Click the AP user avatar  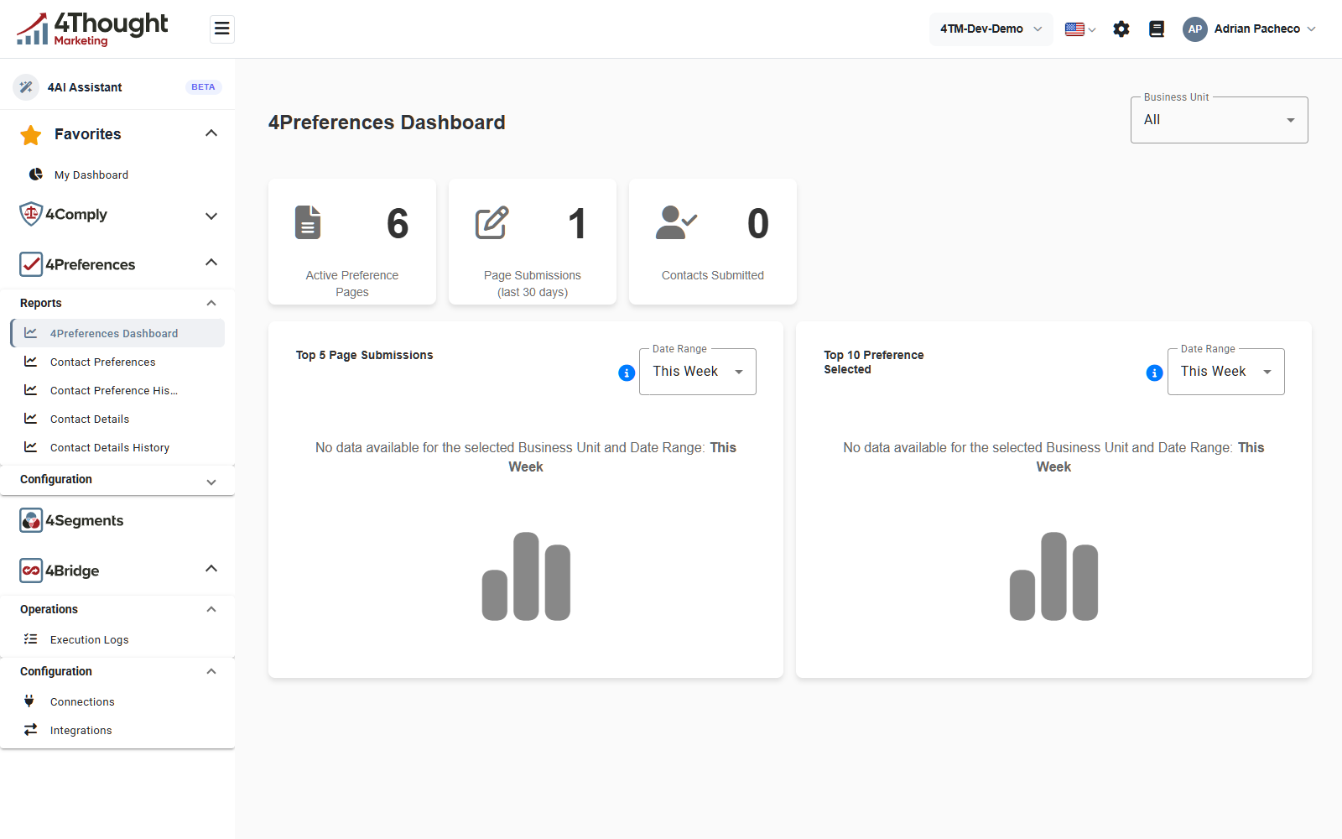(1195, 29)
